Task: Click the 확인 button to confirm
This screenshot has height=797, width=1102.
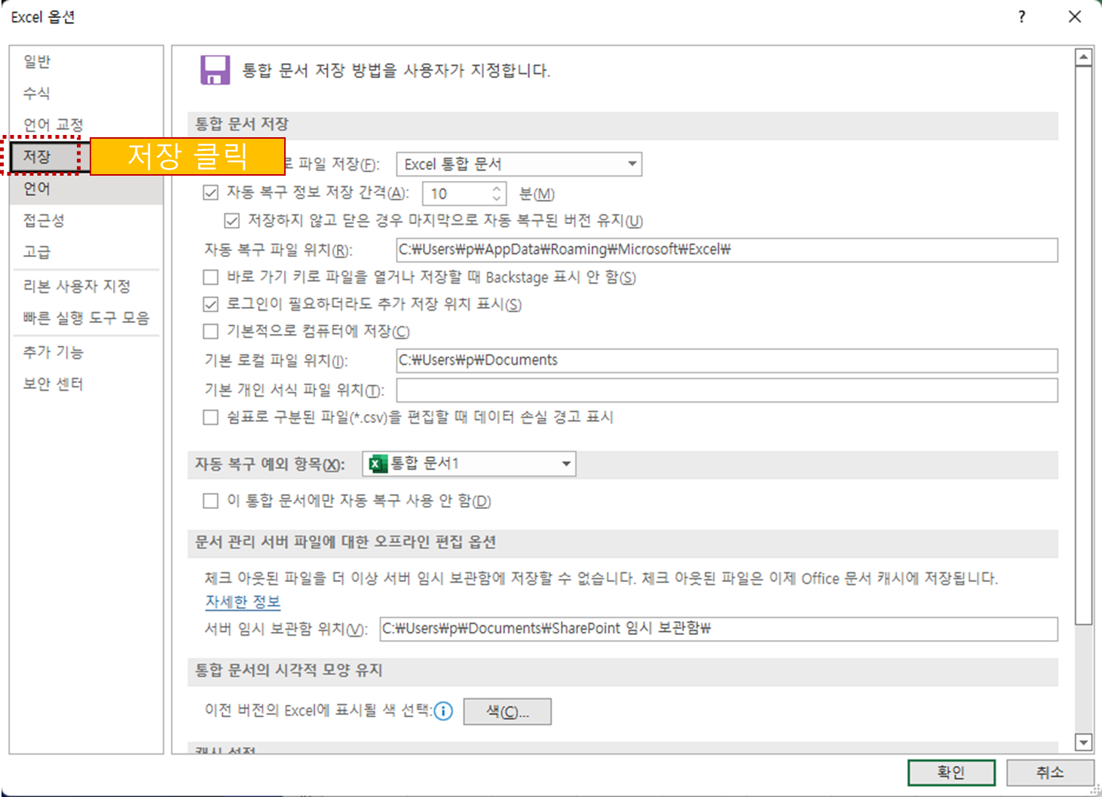Action: (x=951, y=772)
